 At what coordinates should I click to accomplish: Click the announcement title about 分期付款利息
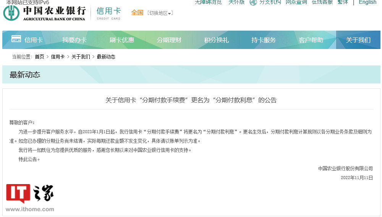click(x=191, y=100)
